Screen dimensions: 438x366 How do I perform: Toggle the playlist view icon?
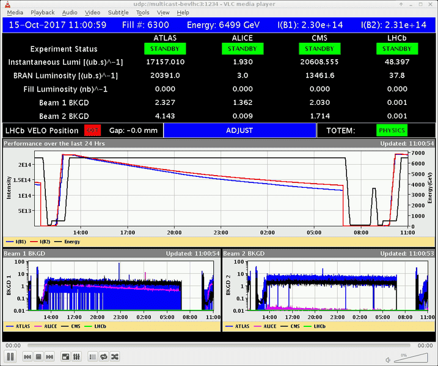[93, 357]
